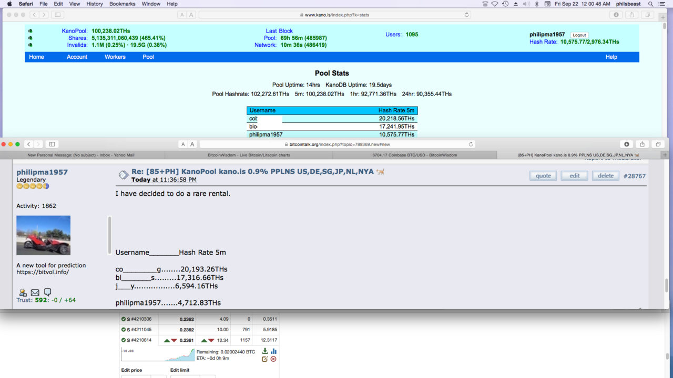Click order #4210614 row
This screenshot has width=673, height=378.
(199, 340)
